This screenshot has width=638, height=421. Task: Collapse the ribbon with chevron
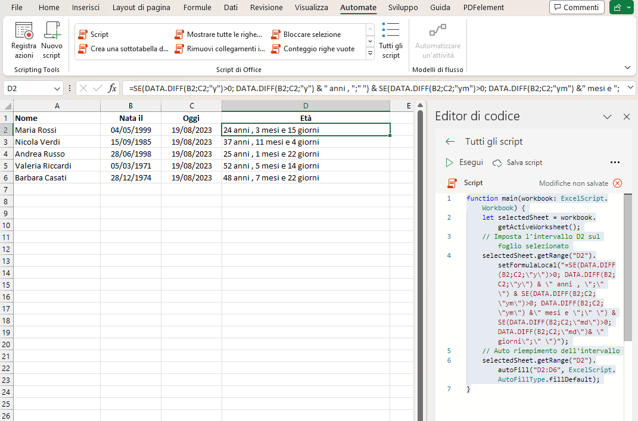pos(627,67)
